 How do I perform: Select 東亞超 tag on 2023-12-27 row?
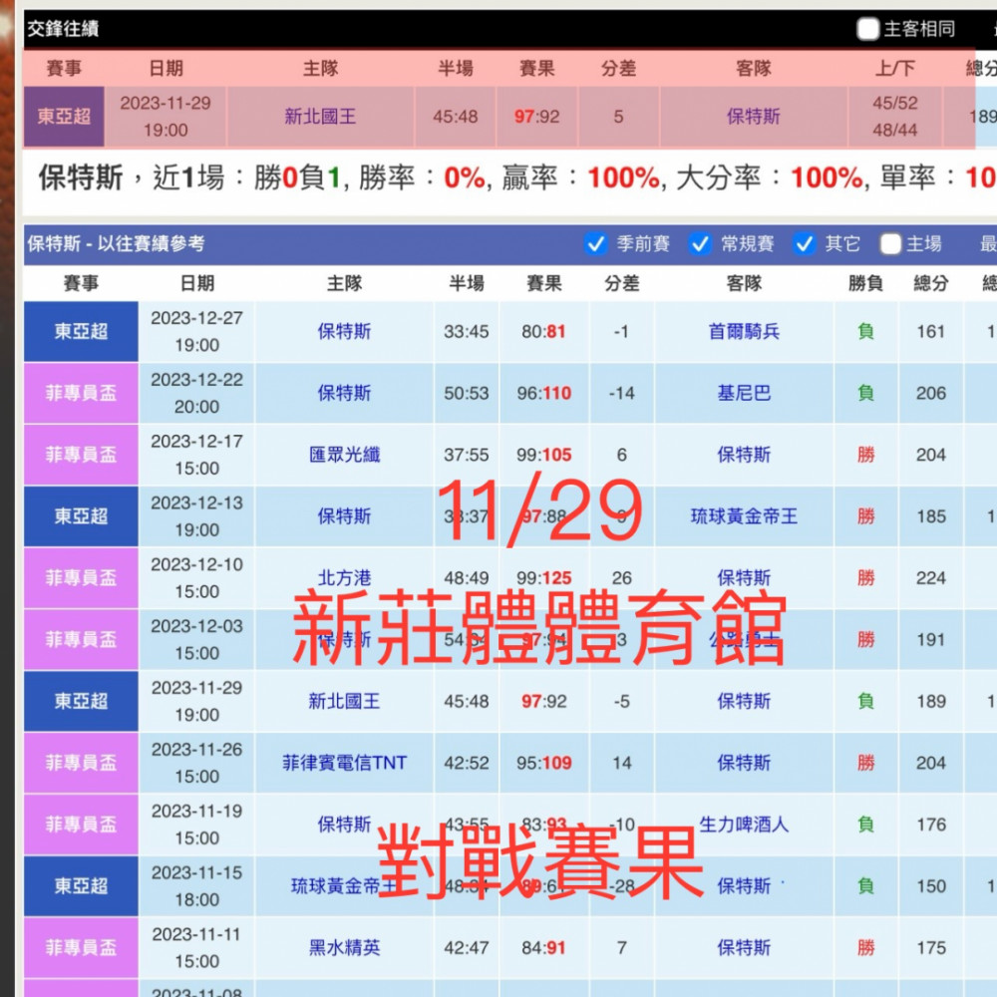pos(81,331)
